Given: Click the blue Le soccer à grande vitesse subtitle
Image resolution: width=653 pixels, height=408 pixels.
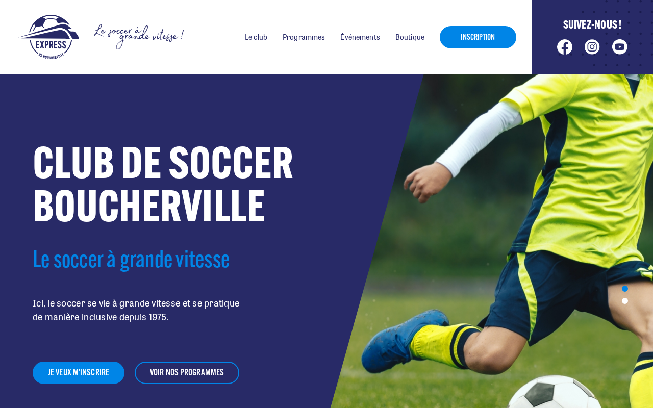Looking at the screenshot, I should (x=131, y=260).
